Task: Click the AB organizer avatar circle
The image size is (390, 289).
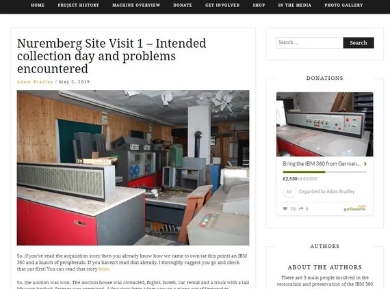Action: point(289,191)
